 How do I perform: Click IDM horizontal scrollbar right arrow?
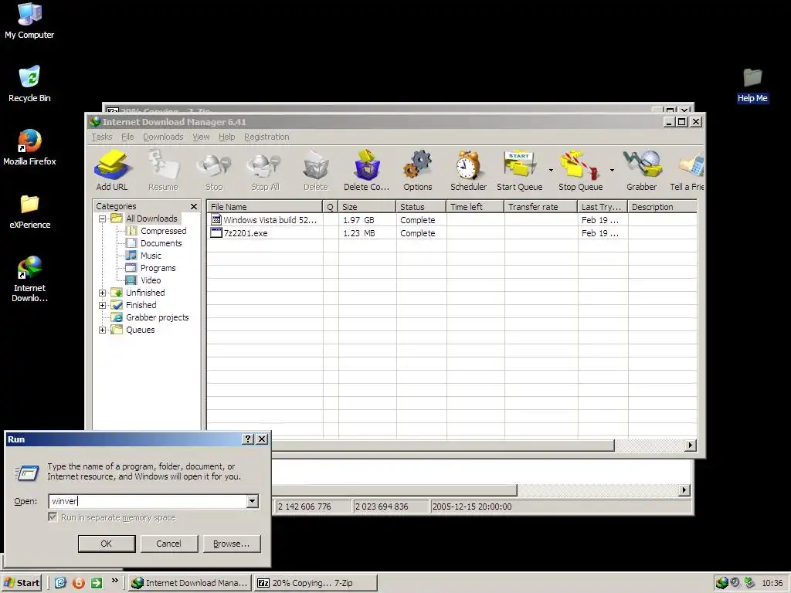(x=691, y=446)
